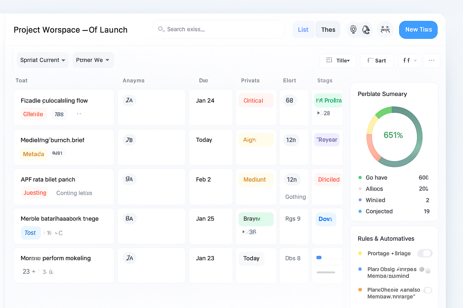The height and width of the screenshot is (308, 463).
Task: Click the Sart filter icon
Action: coord(370,60)
